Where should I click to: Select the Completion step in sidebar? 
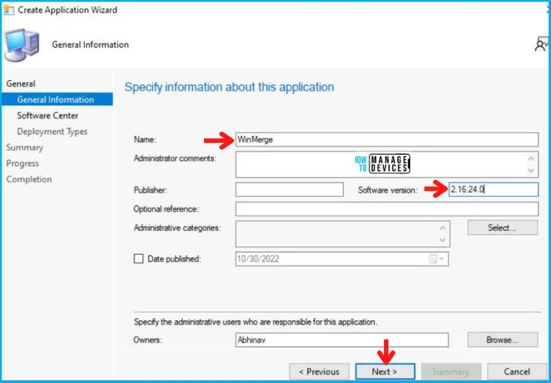(x=29, y=179)
